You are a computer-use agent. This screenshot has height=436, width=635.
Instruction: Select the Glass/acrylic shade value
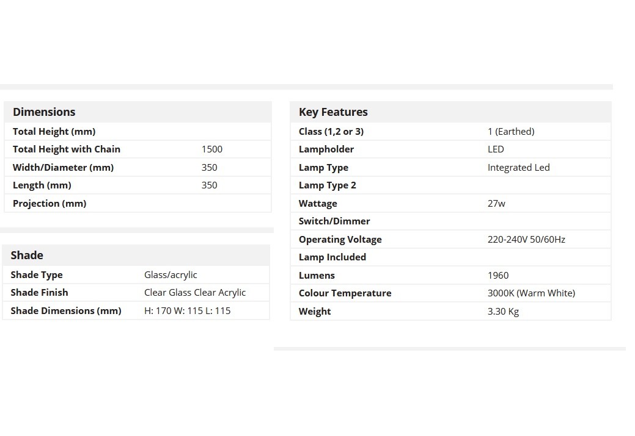171,275
